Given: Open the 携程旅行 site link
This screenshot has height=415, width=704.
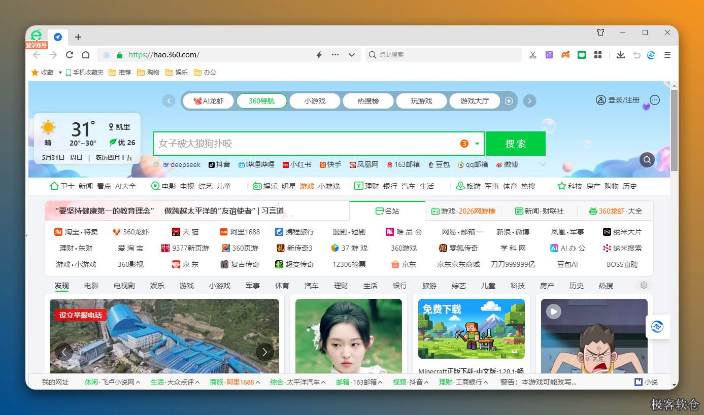Looking at the screenshot, I should click(294, 232).
